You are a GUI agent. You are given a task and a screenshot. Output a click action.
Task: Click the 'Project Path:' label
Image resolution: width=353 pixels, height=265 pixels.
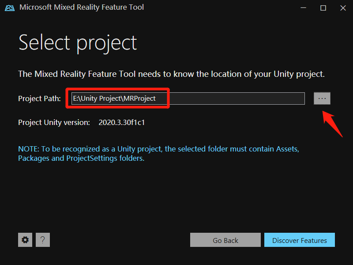pos(39,98)
